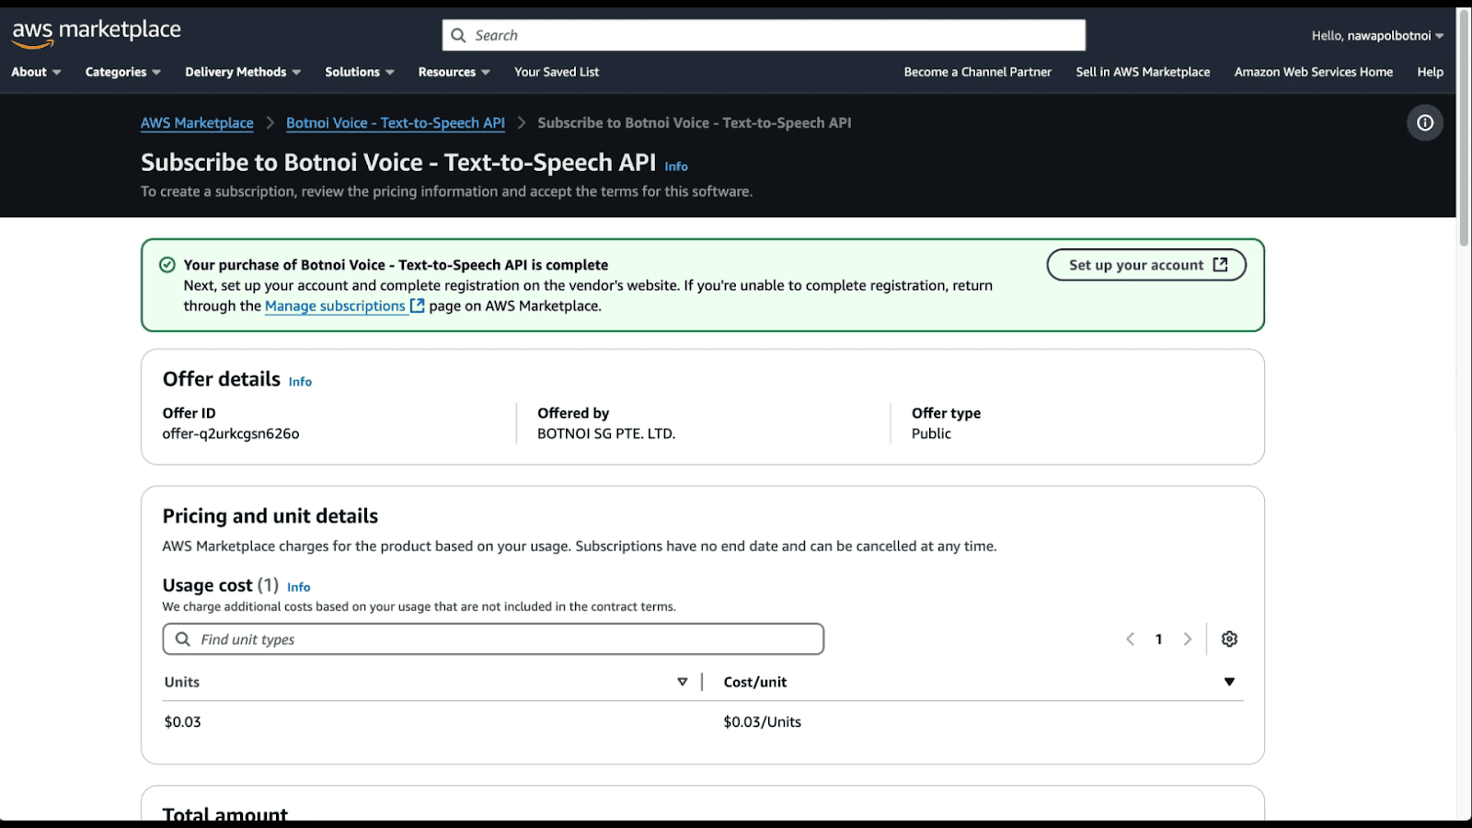Go to next page of usage costs
Image resolution: width=1472 pixels, height=828 pixels.
click(x=1188, y=638)
